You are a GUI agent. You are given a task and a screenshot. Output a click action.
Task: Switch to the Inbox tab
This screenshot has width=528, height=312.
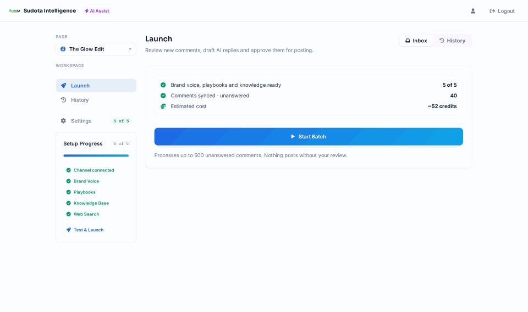point(416,41)
